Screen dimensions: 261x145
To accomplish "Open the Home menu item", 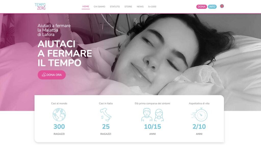I will [x=86, y=6].
